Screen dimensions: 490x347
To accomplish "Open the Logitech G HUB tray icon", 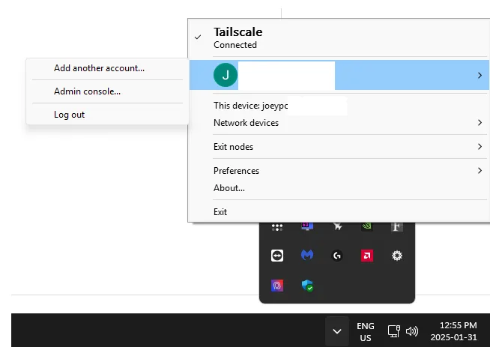I will click(x=337, y=256).
